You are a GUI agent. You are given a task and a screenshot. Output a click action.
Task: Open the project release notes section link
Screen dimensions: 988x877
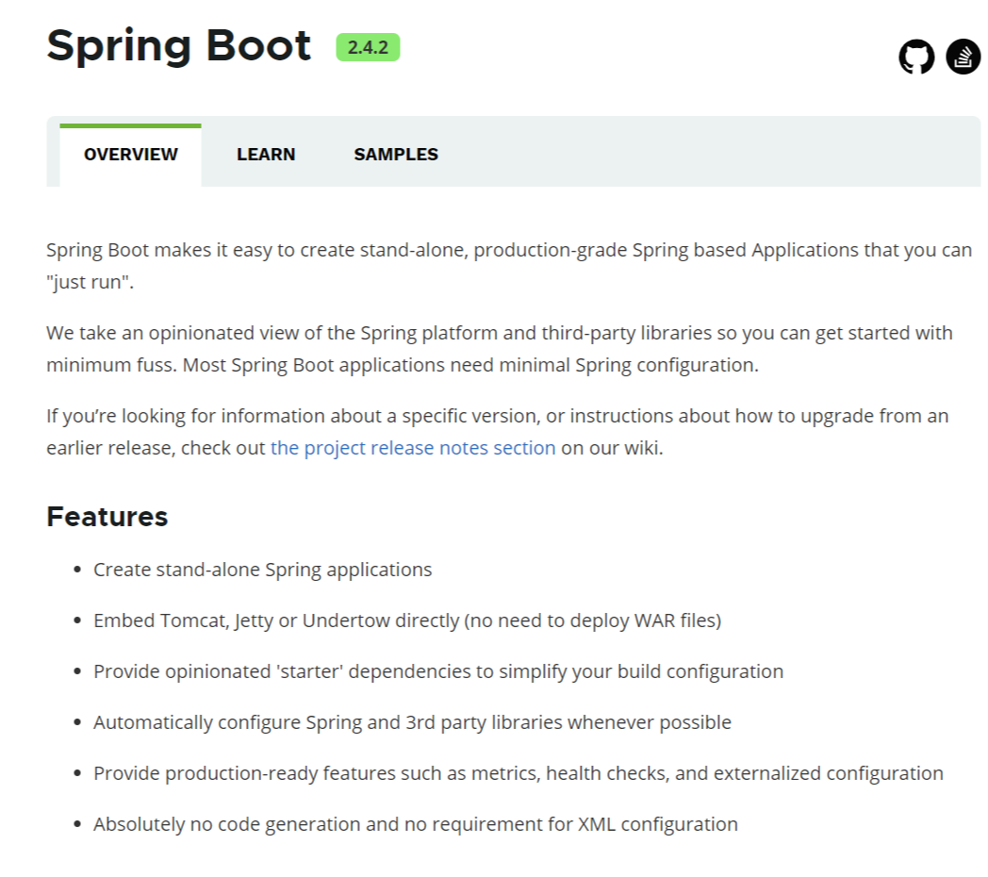[x=413, y=448]
